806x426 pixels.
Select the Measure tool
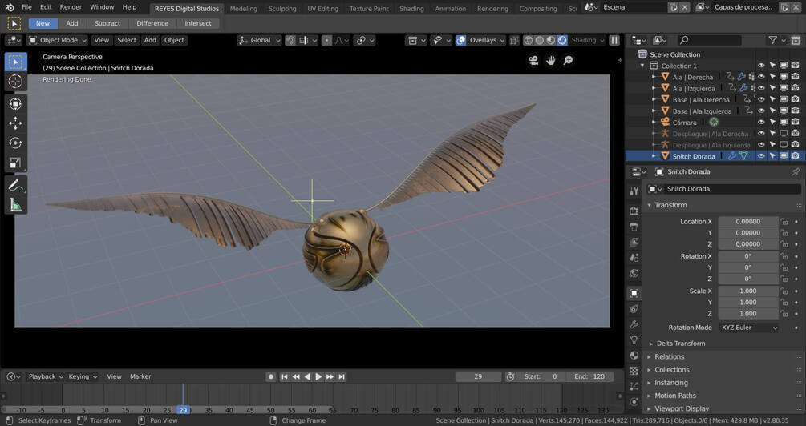[15, 205]
